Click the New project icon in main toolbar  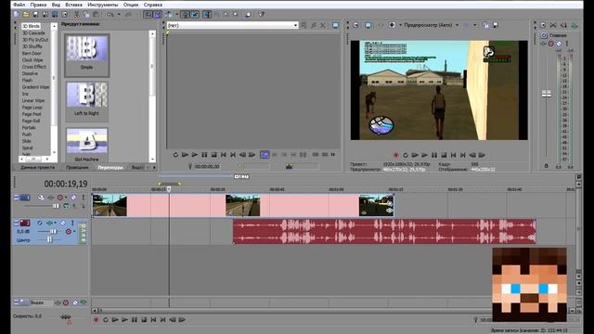point(17,15)
